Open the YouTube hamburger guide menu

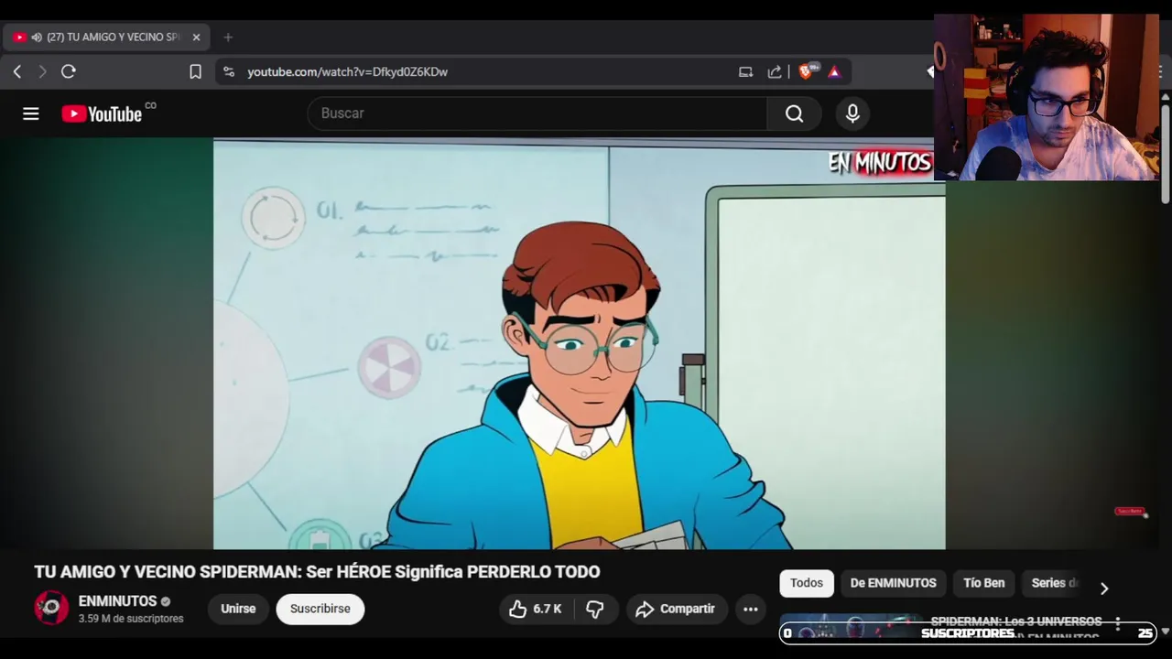tap(31, 113)
